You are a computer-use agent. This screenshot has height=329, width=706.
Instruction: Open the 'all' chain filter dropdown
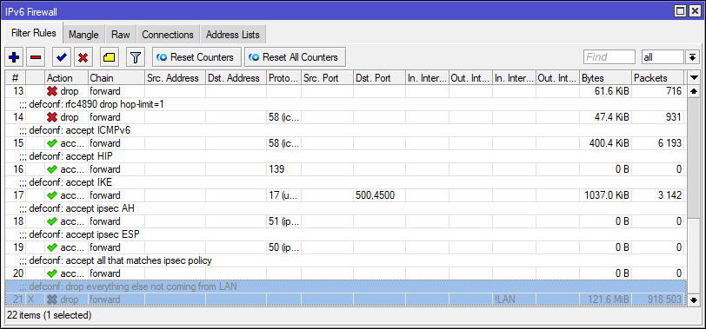pyautogui.click(x=691, y=57)
